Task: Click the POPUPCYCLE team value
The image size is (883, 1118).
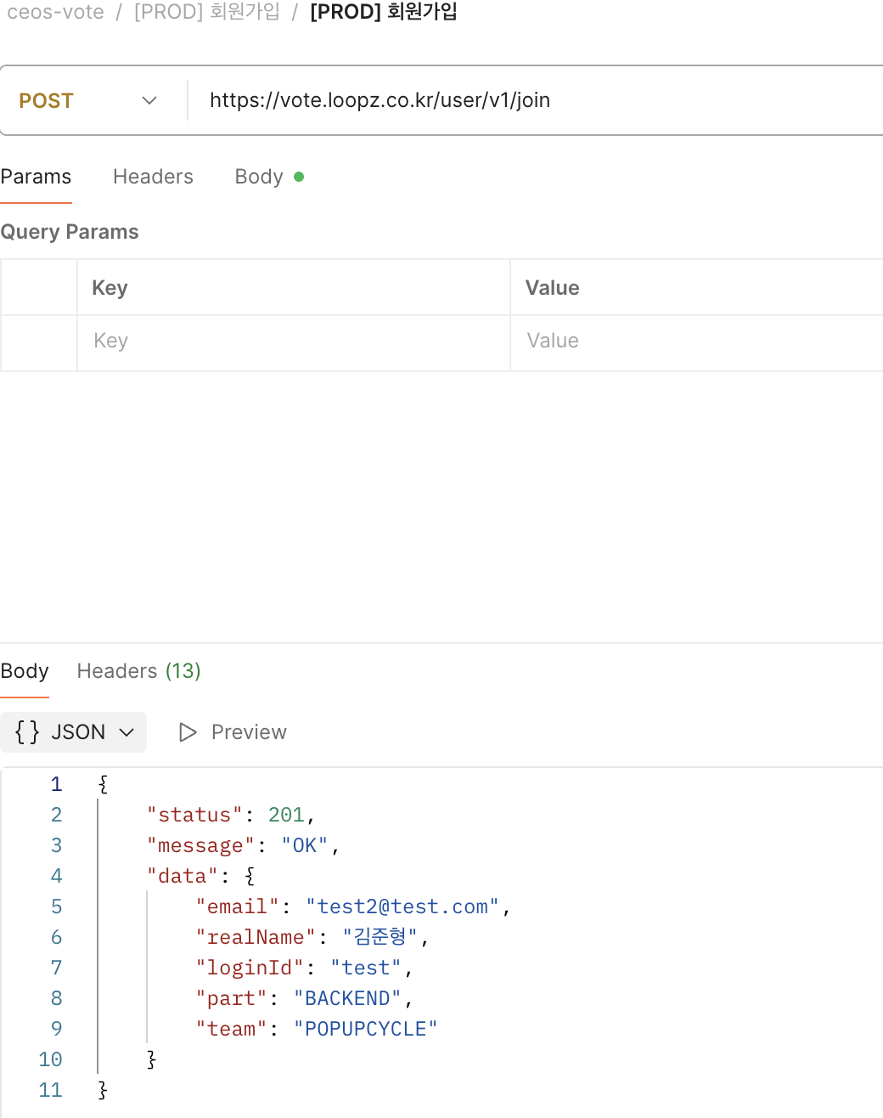Action: [x=366, y=1029]
